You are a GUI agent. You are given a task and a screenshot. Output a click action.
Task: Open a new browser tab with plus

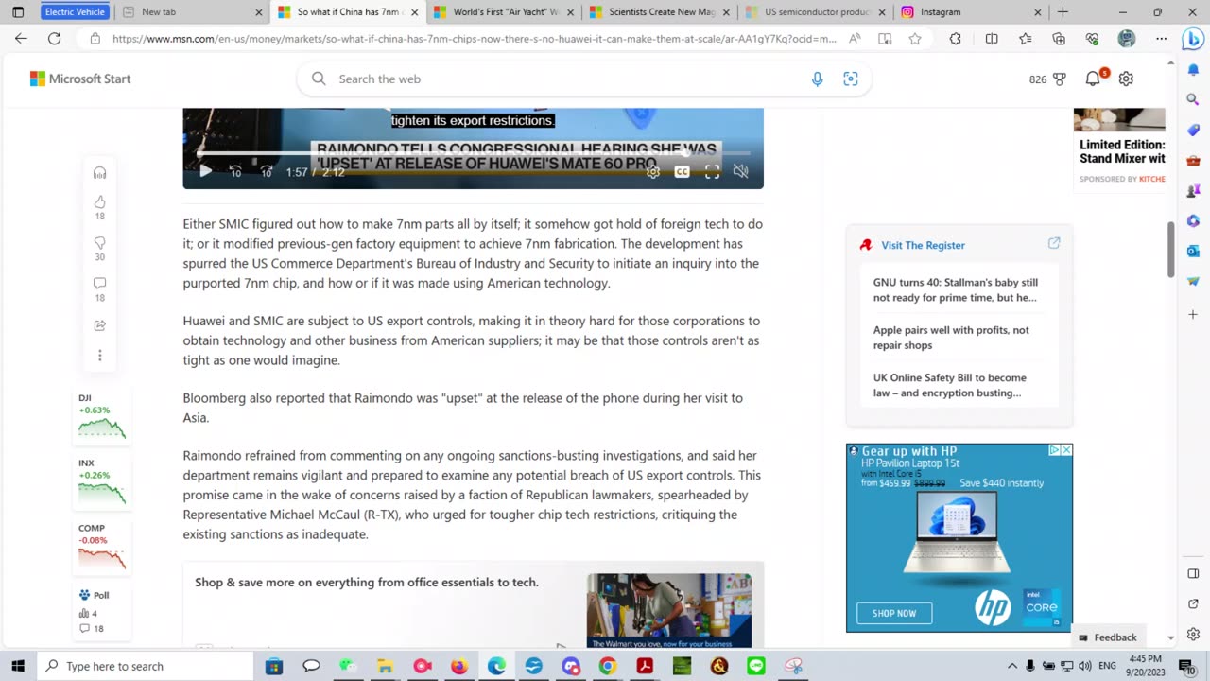[1063, 12]
